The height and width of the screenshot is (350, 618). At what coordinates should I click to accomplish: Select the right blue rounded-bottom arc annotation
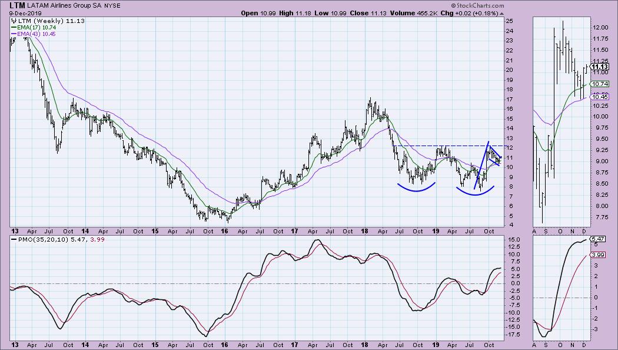[474, 191]
